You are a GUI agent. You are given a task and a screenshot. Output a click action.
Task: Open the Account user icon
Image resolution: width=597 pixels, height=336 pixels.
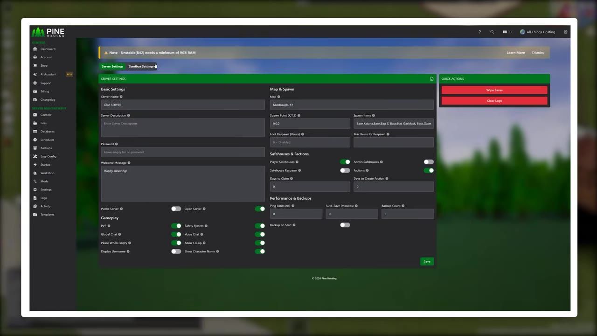click(x=35, y=57)
